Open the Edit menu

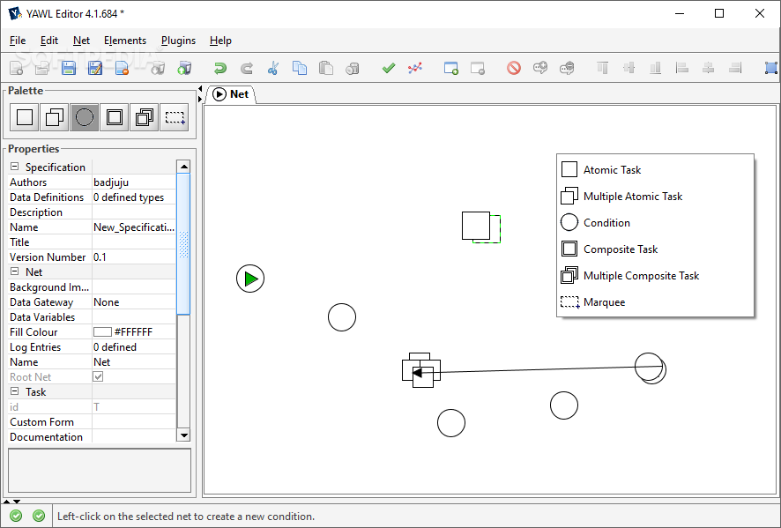(48, 41)
